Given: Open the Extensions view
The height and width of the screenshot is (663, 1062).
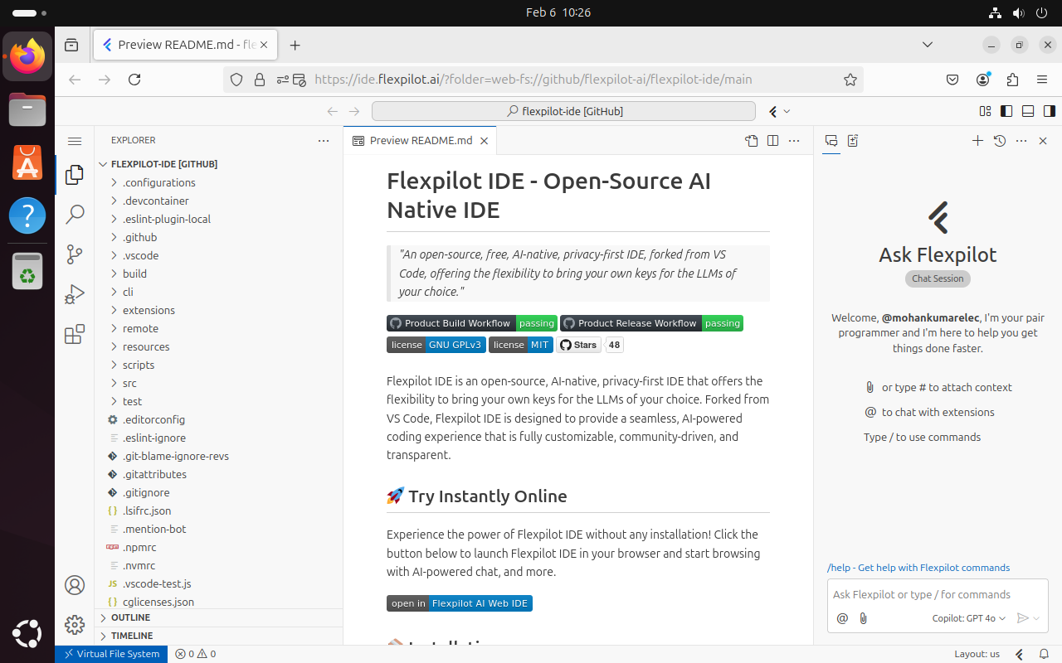Looking at the screenshot, I should (75, 334).
